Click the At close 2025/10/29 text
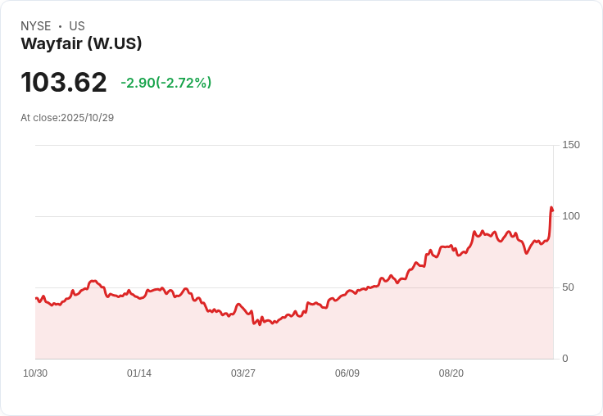Image resolution: width=603 pixels, height=416 pixels. click(x=67, y=118)
